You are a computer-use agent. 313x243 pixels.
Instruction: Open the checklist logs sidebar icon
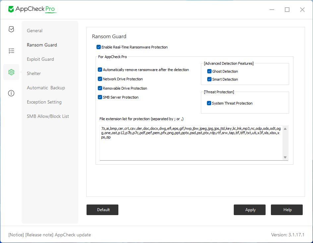point(11,51)
